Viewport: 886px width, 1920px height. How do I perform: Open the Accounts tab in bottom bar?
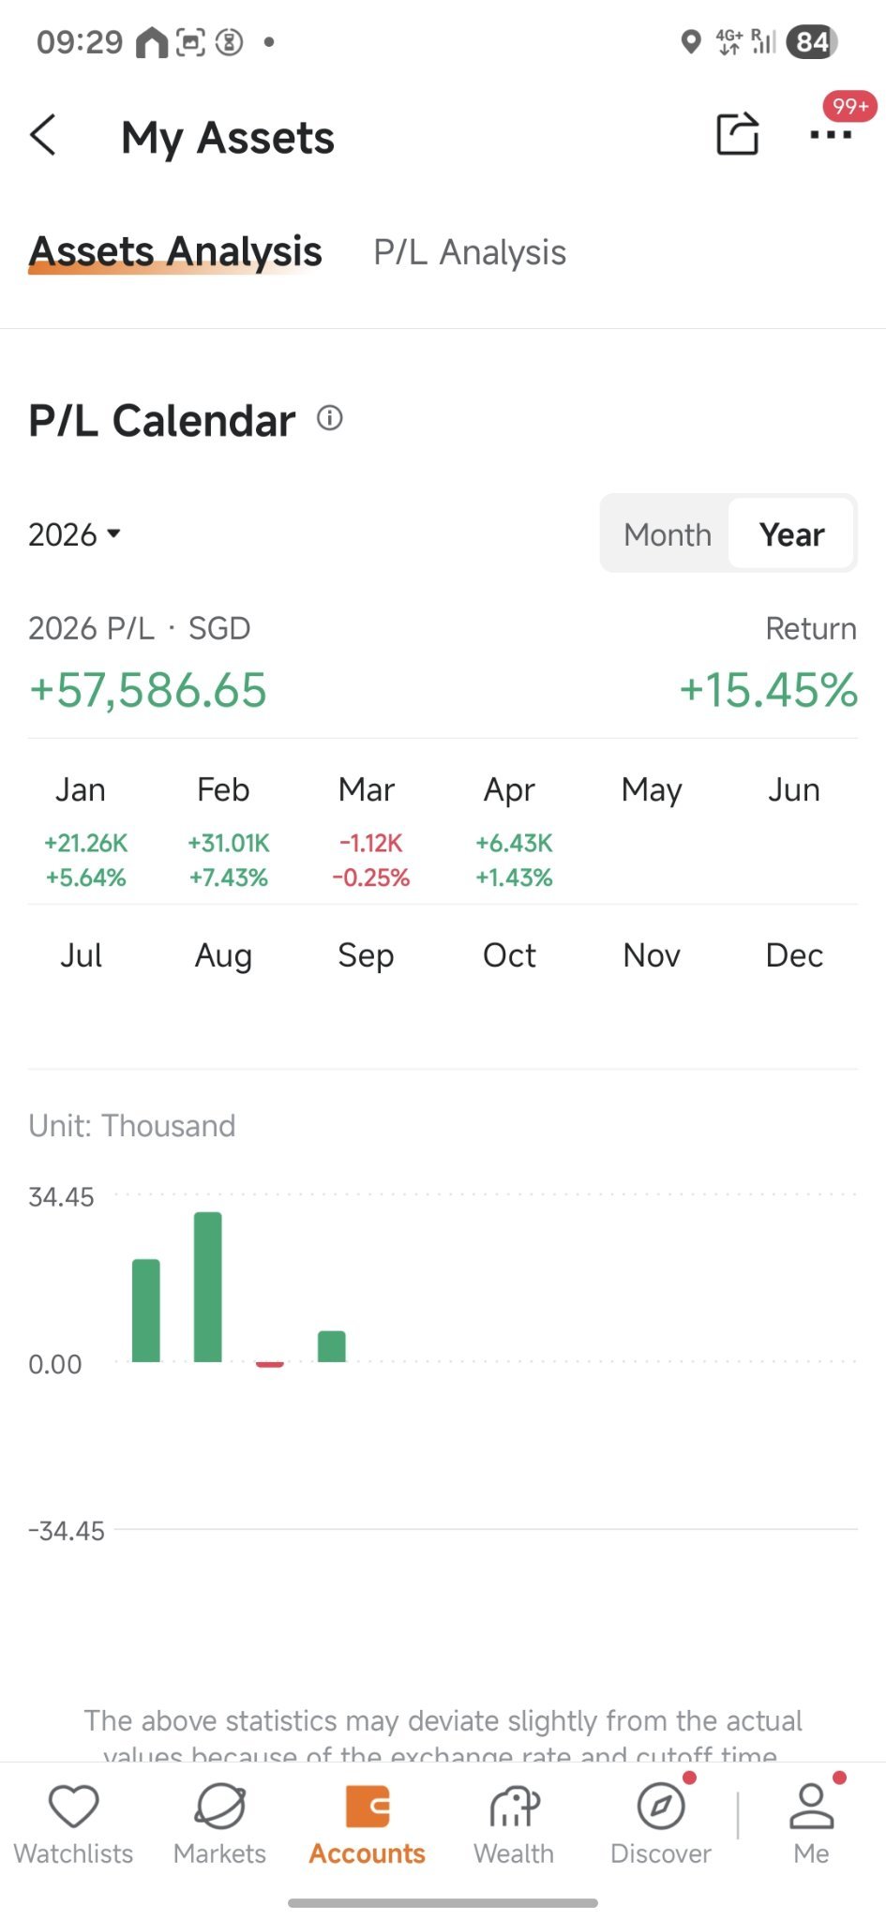(x=368, y=1824)
